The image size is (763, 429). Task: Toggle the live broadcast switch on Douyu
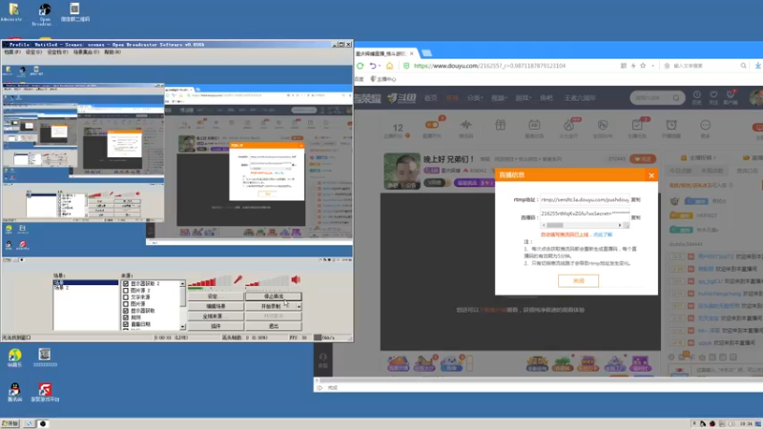pyautogui.click(x=431, y=125)
